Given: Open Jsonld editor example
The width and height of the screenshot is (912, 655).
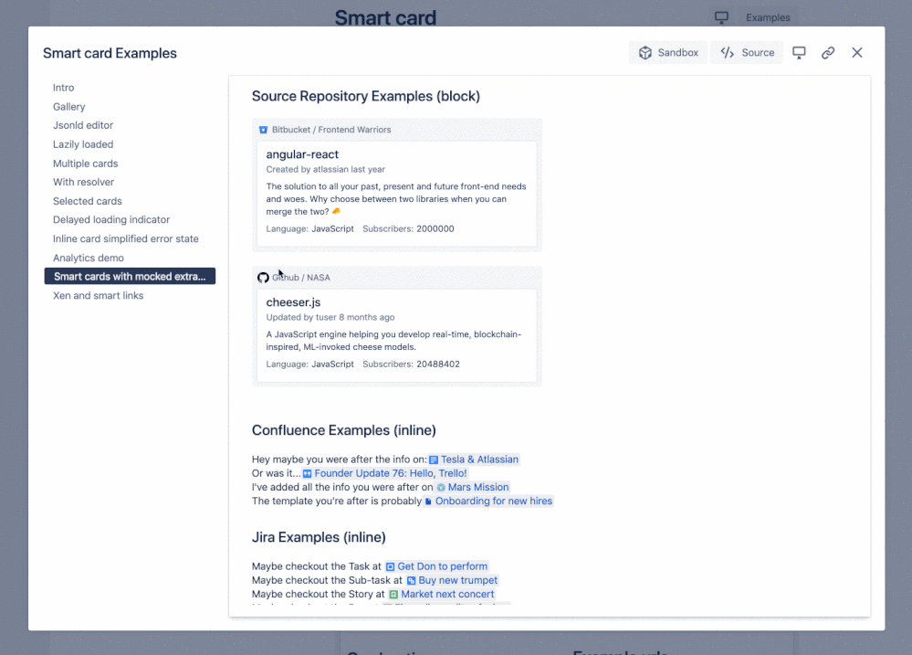Looking at the screenshot, I should (82, 125).
